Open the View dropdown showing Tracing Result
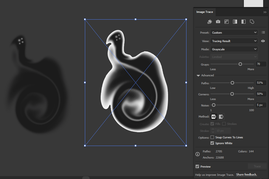The height and width of the screenshot is (179, 269). click(234, 41)
